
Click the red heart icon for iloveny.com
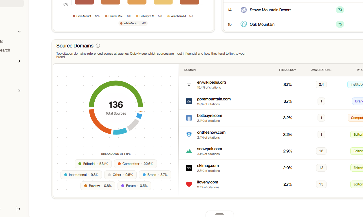(x=189, y=184)
